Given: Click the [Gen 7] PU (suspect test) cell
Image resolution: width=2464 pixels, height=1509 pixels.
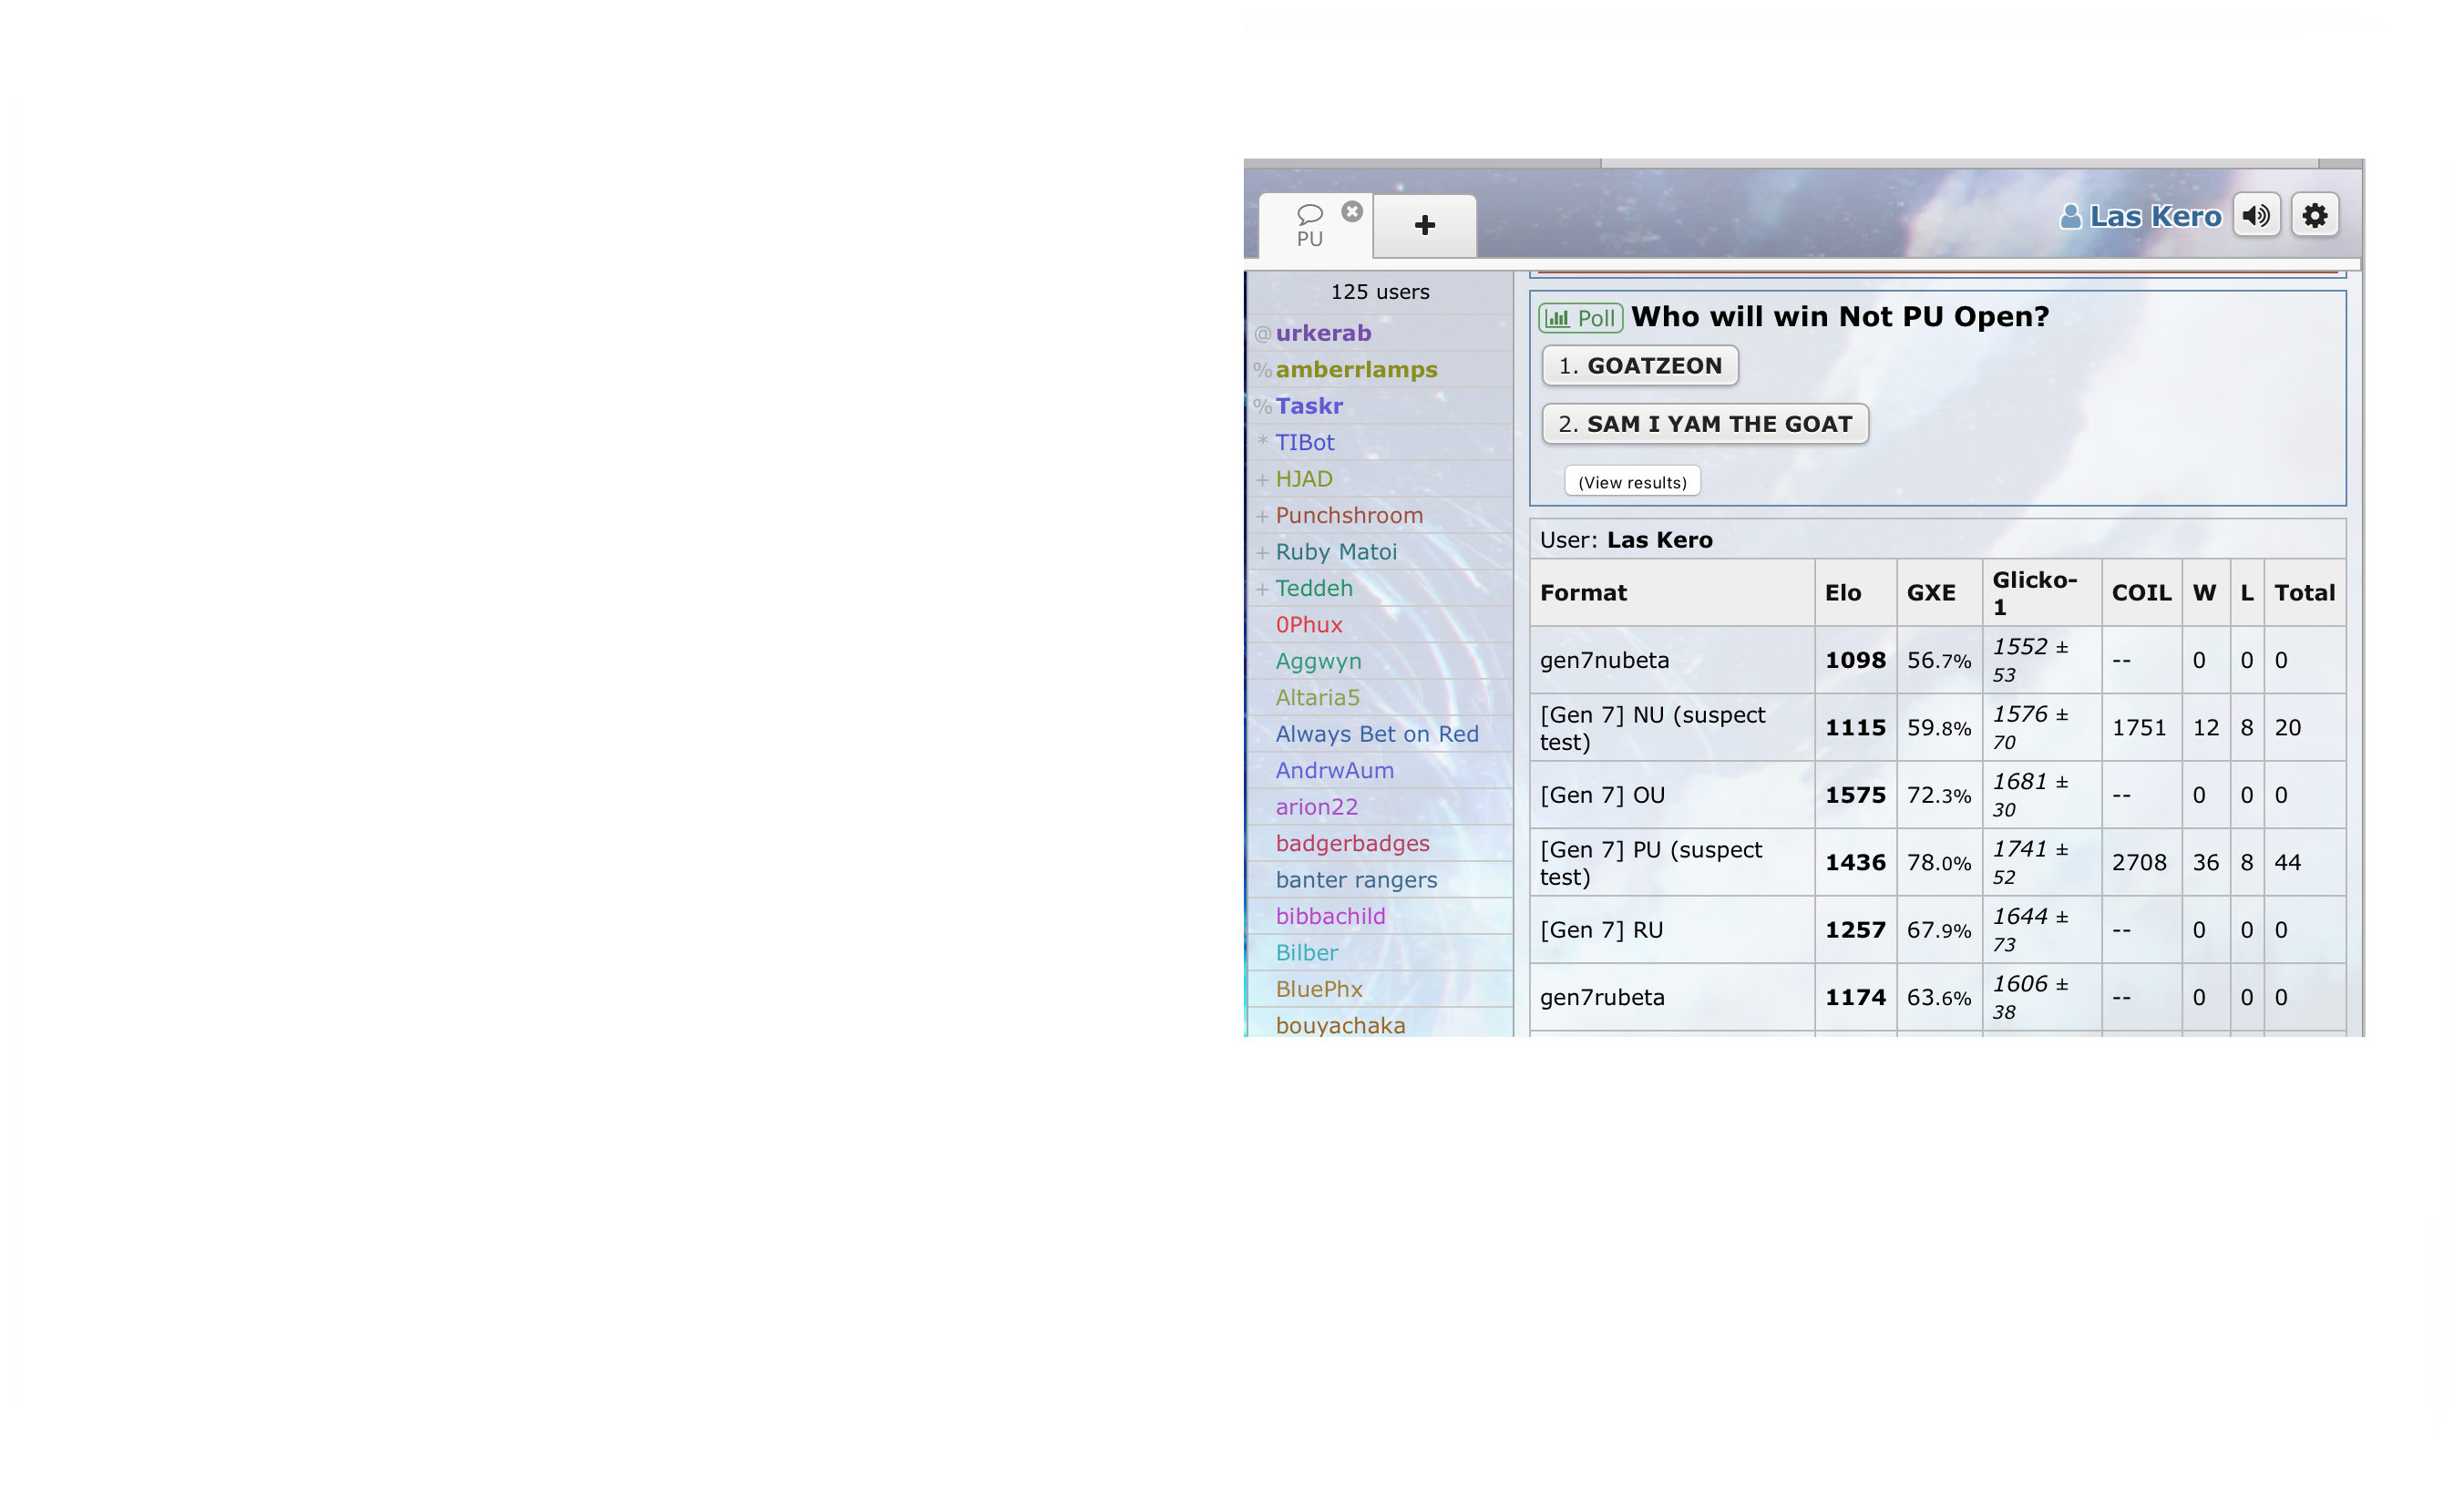Looking at the screenshot, I should coord(1672,863).
